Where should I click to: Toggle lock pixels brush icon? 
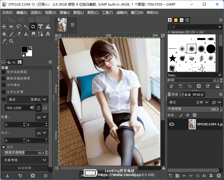[x=181, y=115]
